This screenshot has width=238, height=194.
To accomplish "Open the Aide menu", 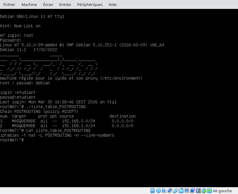I will [112, 4].
